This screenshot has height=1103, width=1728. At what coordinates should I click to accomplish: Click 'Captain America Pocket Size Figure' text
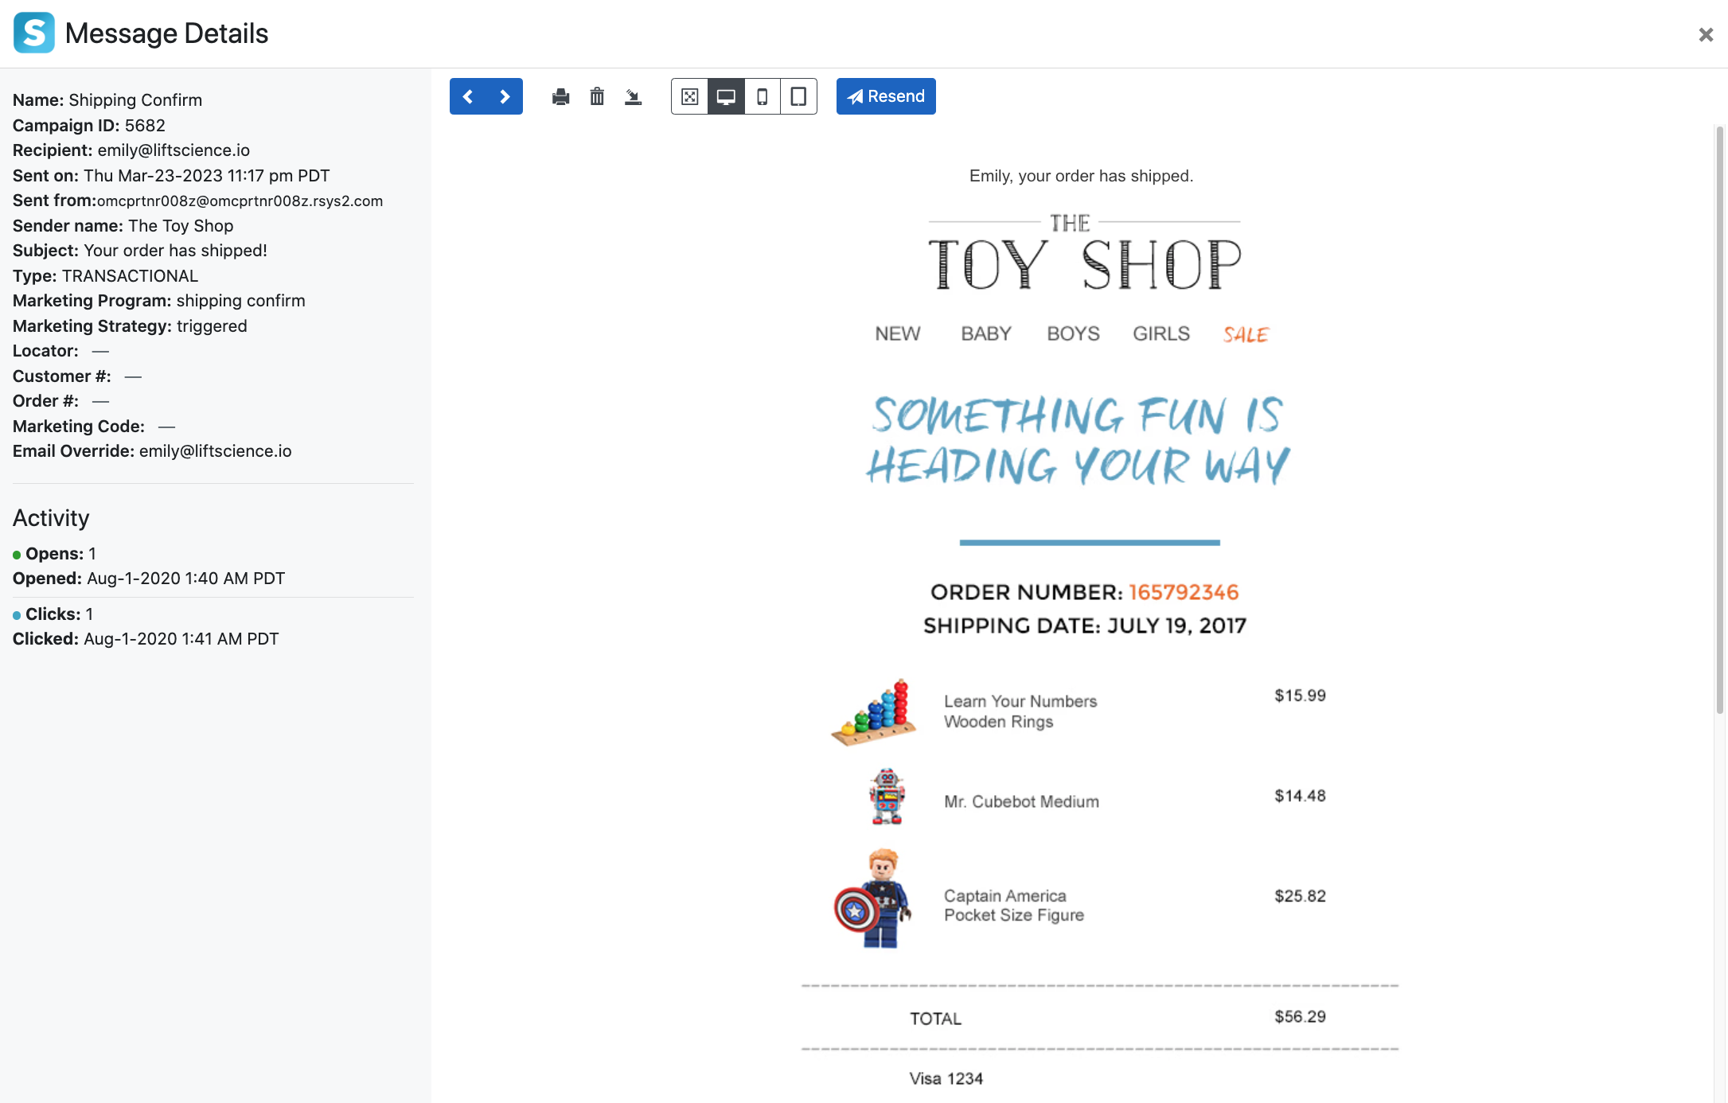click(x=1013, y=906)
